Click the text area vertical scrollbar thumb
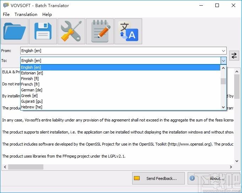 tap(237, 86)
